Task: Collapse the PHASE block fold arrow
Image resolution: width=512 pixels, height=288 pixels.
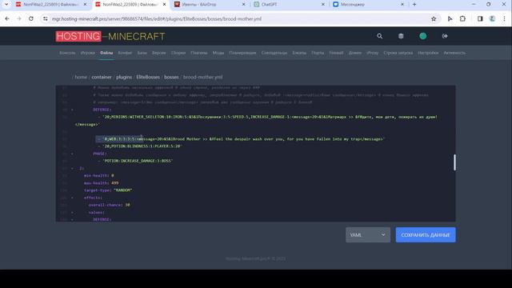Action: pyautogui.click(x=72, y=154)
